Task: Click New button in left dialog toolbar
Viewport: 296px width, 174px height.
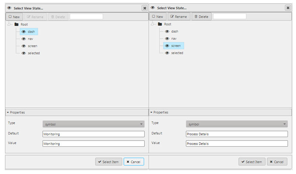Action: click(x=14, y=17)
